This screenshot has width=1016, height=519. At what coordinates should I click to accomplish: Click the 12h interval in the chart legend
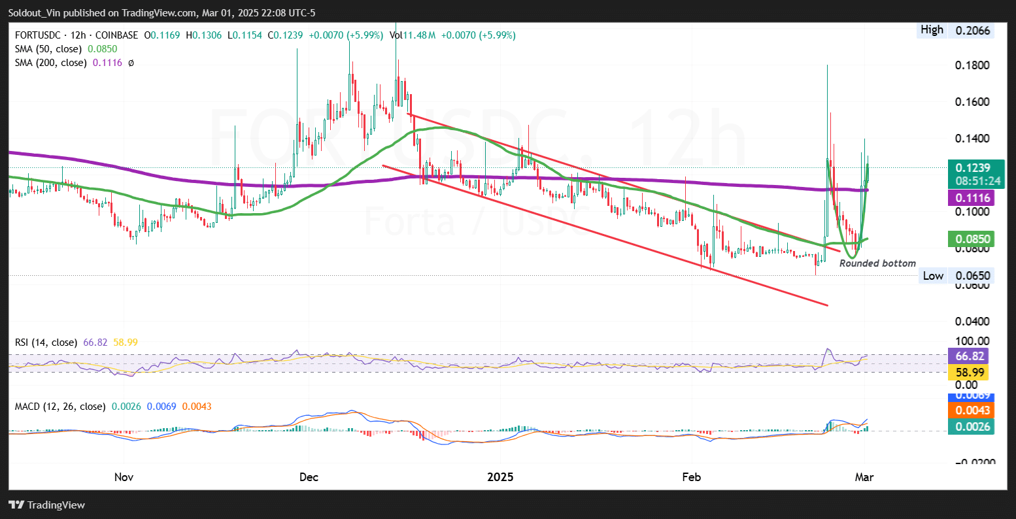(x=80, y=35)
